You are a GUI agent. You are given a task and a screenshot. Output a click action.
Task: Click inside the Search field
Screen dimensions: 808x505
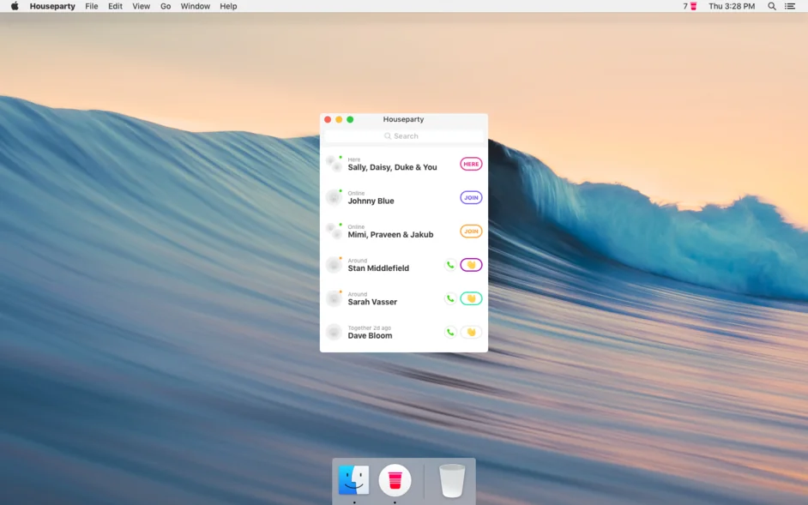coord(403,135)
